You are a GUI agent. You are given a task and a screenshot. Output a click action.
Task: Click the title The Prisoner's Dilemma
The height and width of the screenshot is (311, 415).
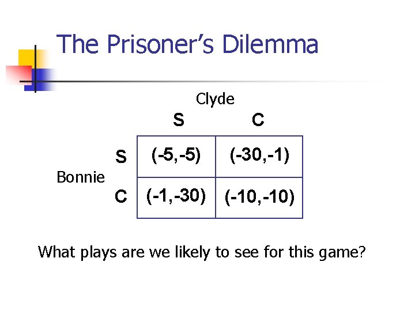[187, 44]
